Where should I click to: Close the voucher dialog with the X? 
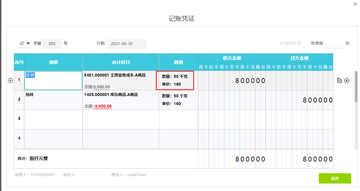pos(355,5)
